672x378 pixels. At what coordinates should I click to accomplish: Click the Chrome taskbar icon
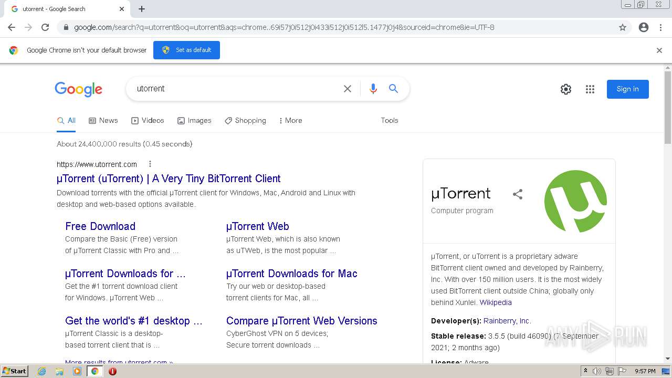coord(95,371)
